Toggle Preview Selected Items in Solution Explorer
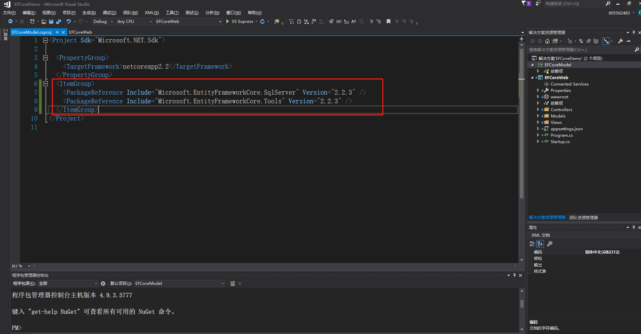This screenshot has height=334, width=641. [628, 41]
